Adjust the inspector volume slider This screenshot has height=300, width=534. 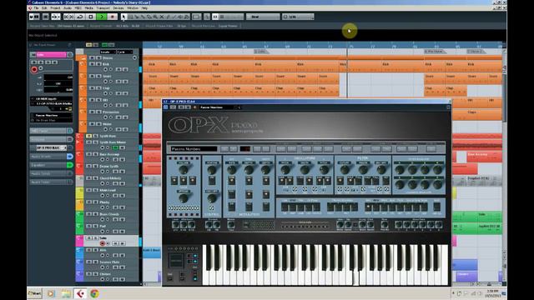58,77
